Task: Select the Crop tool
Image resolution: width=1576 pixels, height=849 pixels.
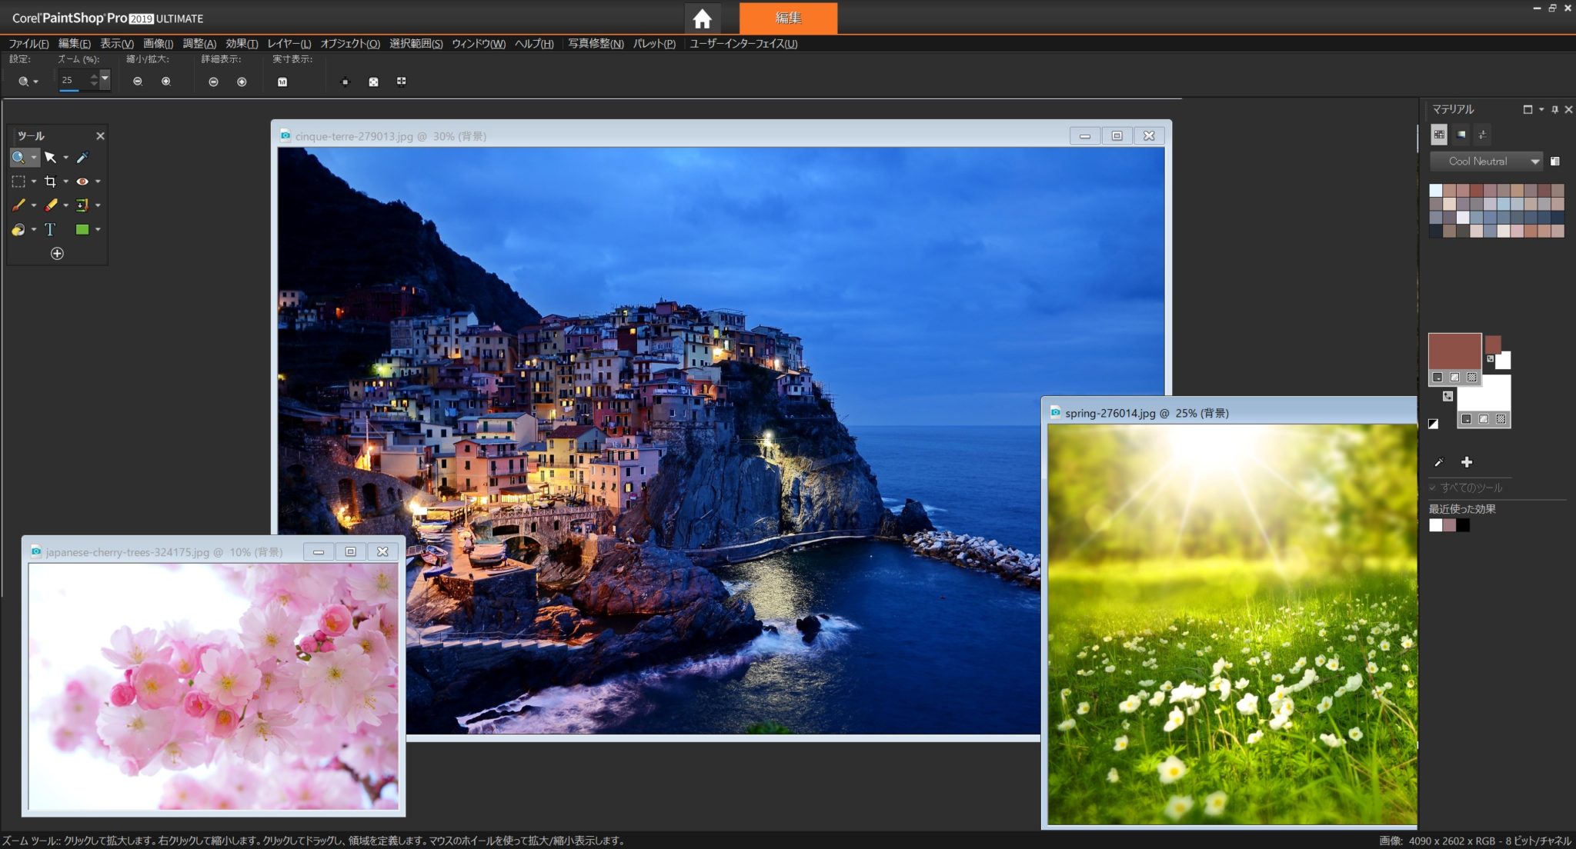Action: point(51,181)
